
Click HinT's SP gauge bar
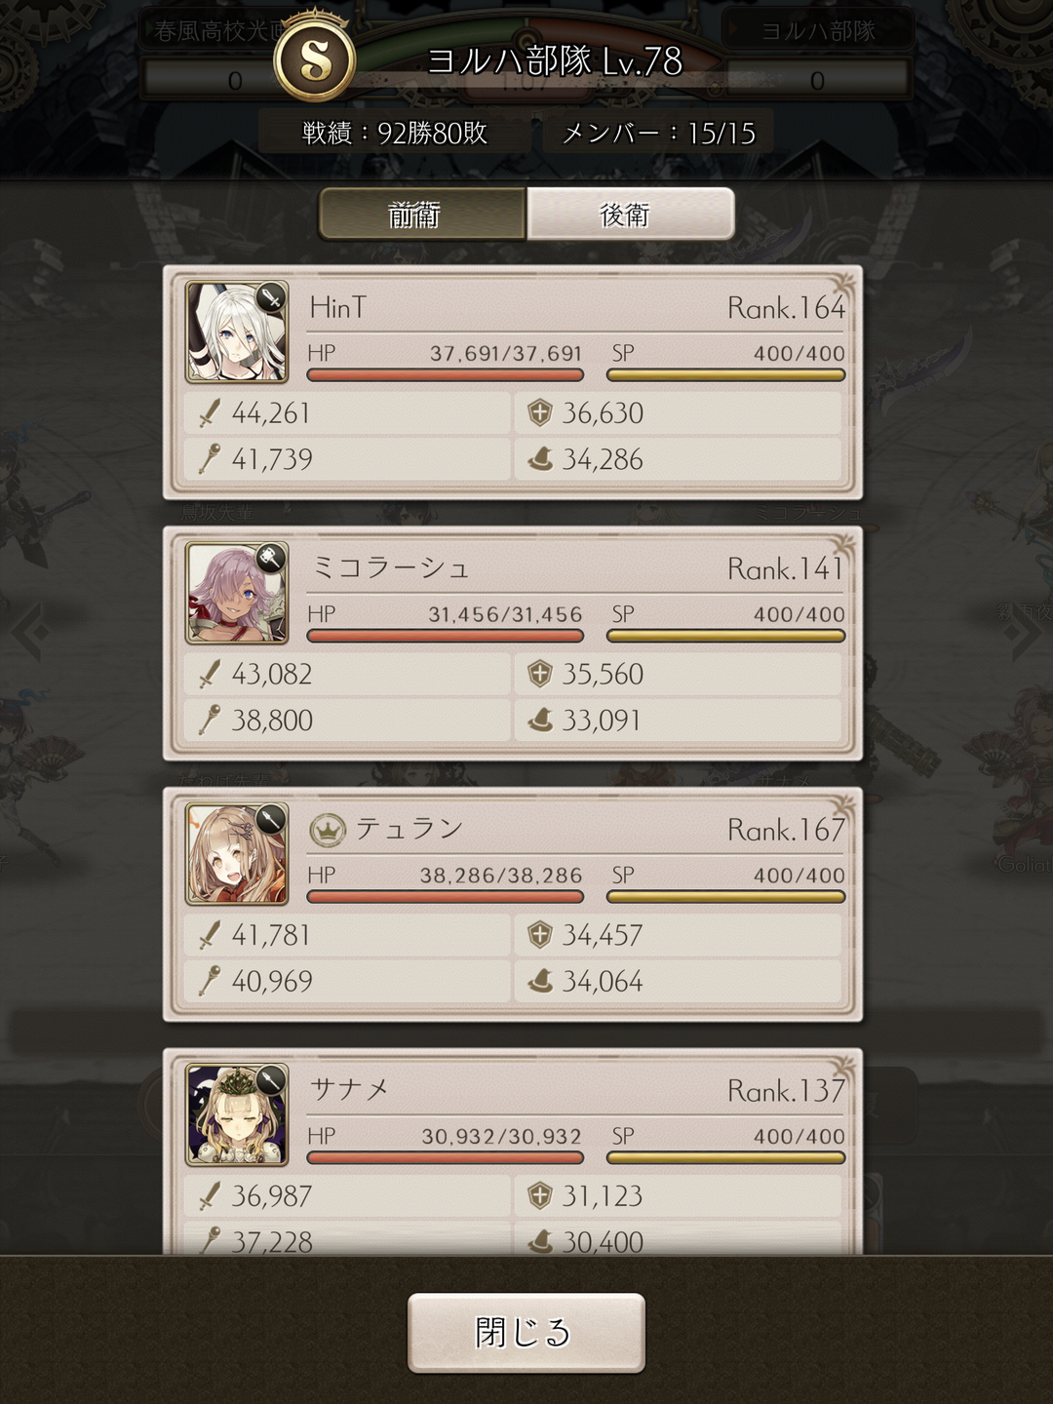point(725,375)
